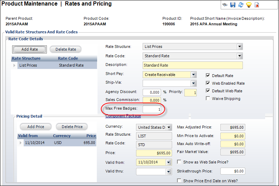Sort by Rate Code column header

click(x=68, y=58)
